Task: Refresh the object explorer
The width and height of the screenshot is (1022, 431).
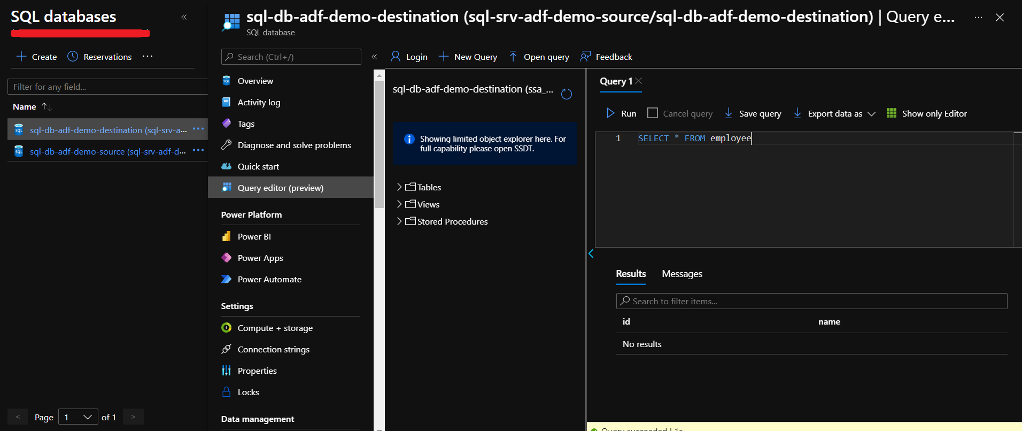Action: [567, 94]
